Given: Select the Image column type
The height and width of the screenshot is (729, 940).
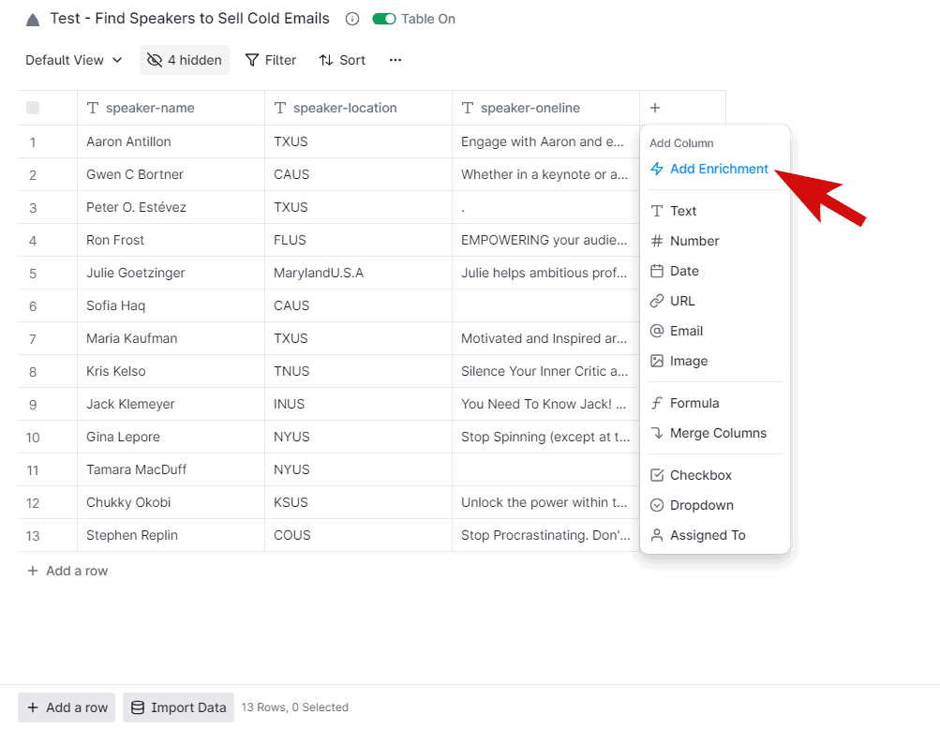Looking at the screenshot, I should pos(679,361).
